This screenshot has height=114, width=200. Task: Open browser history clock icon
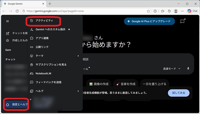click(x=169, y=11)
